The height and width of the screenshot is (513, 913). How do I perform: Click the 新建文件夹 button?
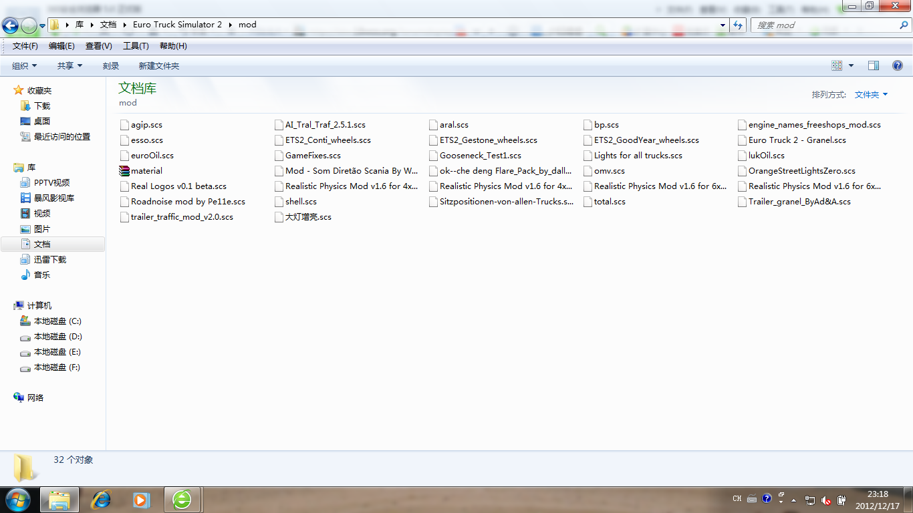click(158, 66)
